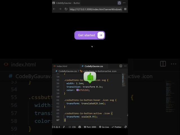The image size is (180, 135).
Task: Split the editor to the right
Action: click(x=121, y=66)
